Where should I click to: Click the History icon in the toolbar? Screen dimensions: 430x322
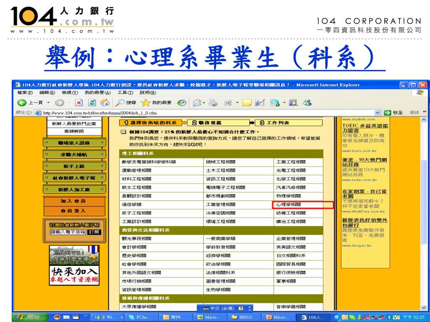pyautogui.click(x=181, y=103)
